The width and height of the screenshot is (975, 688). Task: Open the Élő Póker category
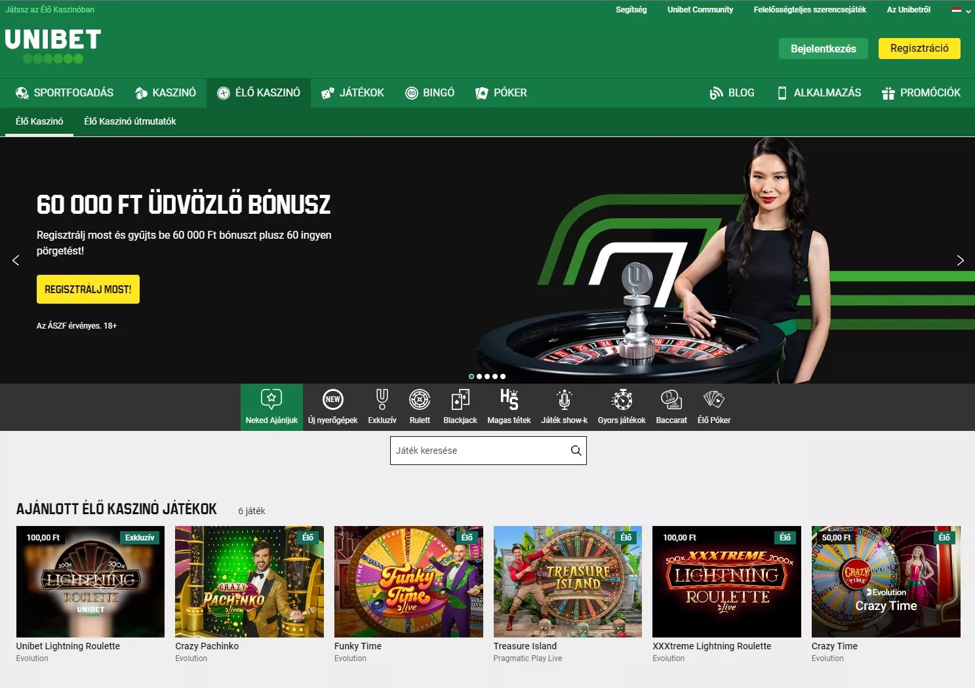(x=714, y=400)
